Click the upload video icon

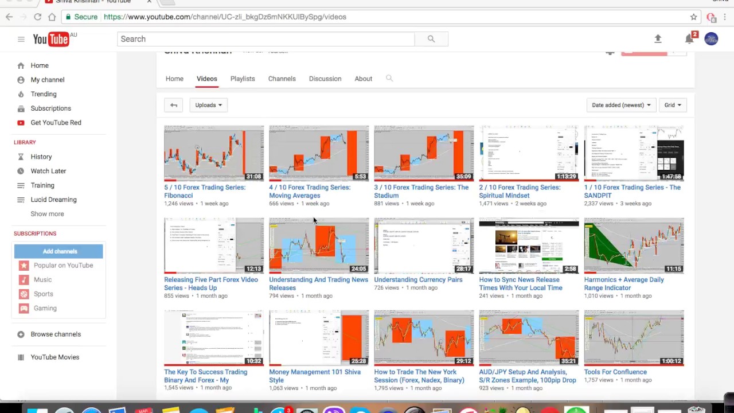click(x=658, y=38)
